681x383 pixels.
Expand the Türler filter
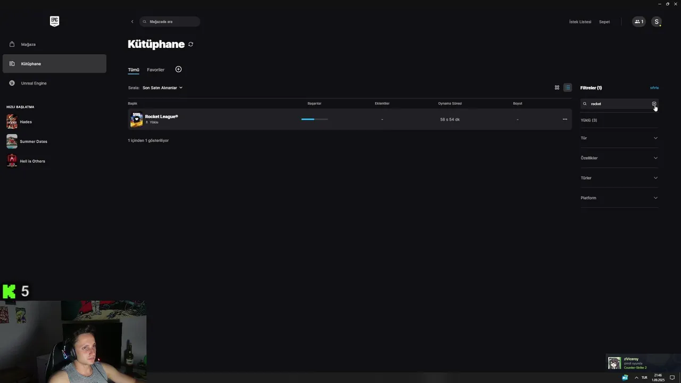(619, 178)
